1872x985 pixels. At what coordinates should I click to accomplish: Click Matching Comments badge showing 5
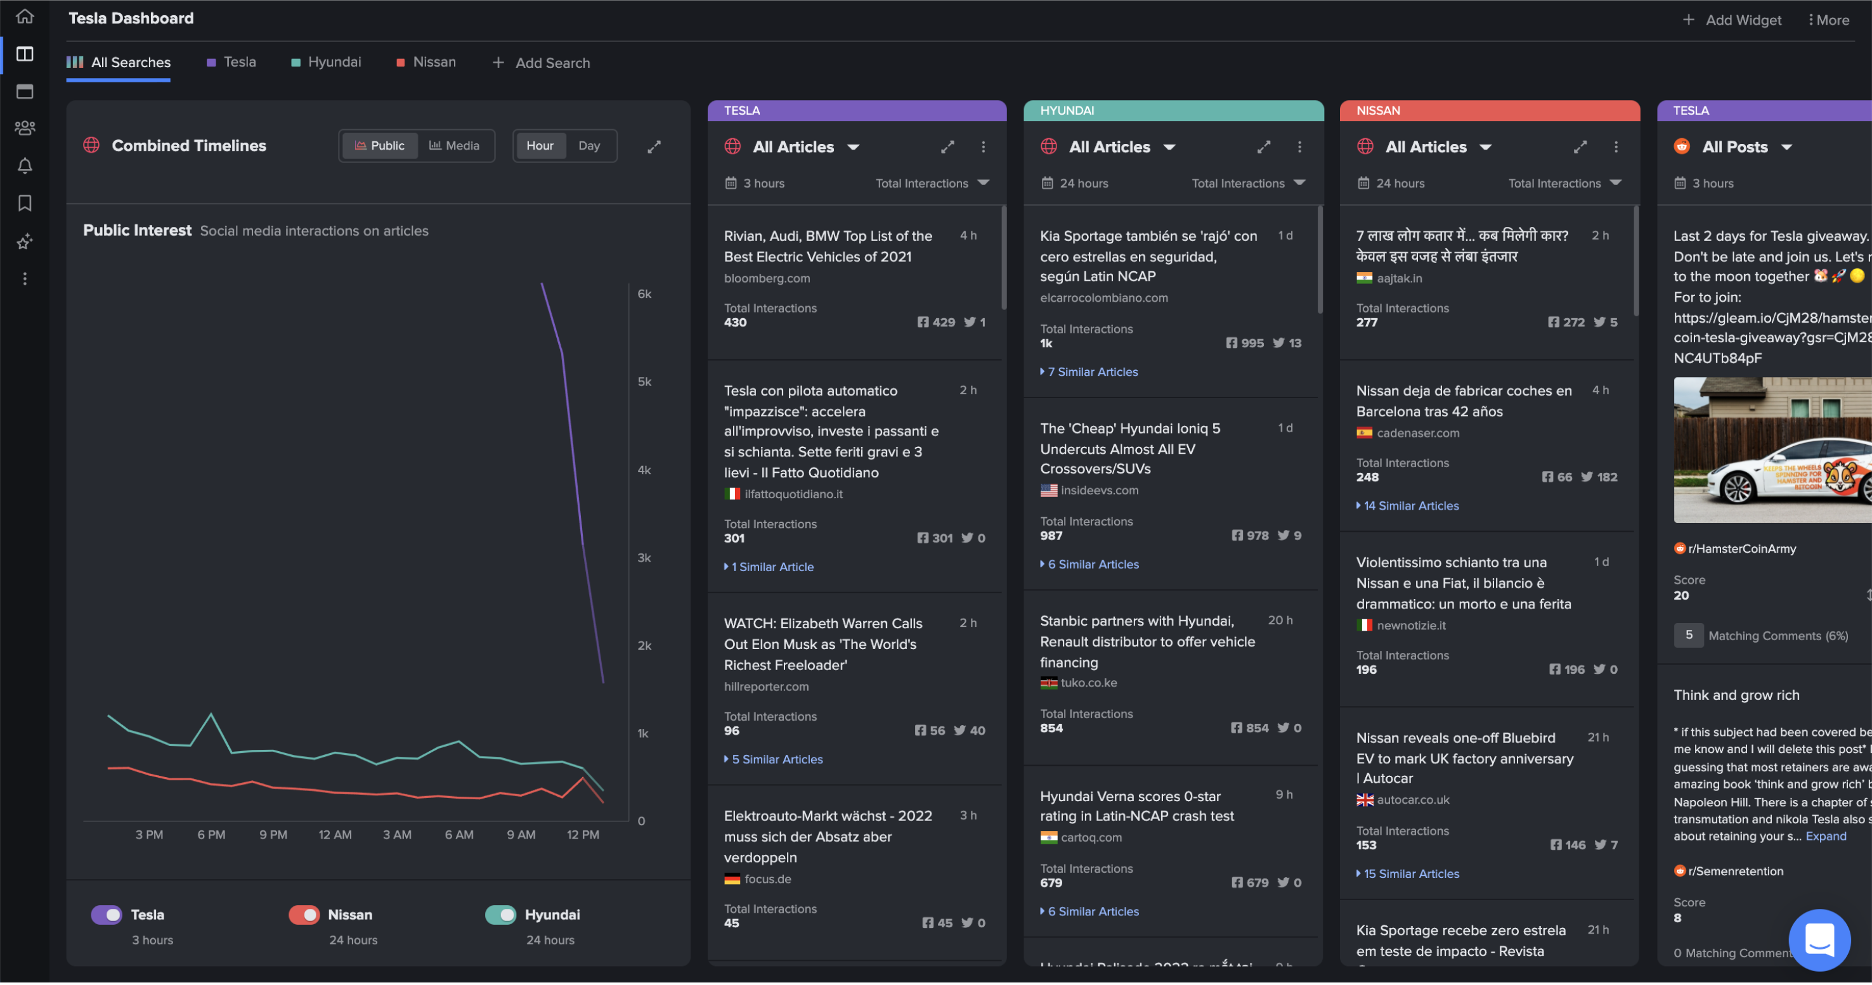pos(1688,636)
